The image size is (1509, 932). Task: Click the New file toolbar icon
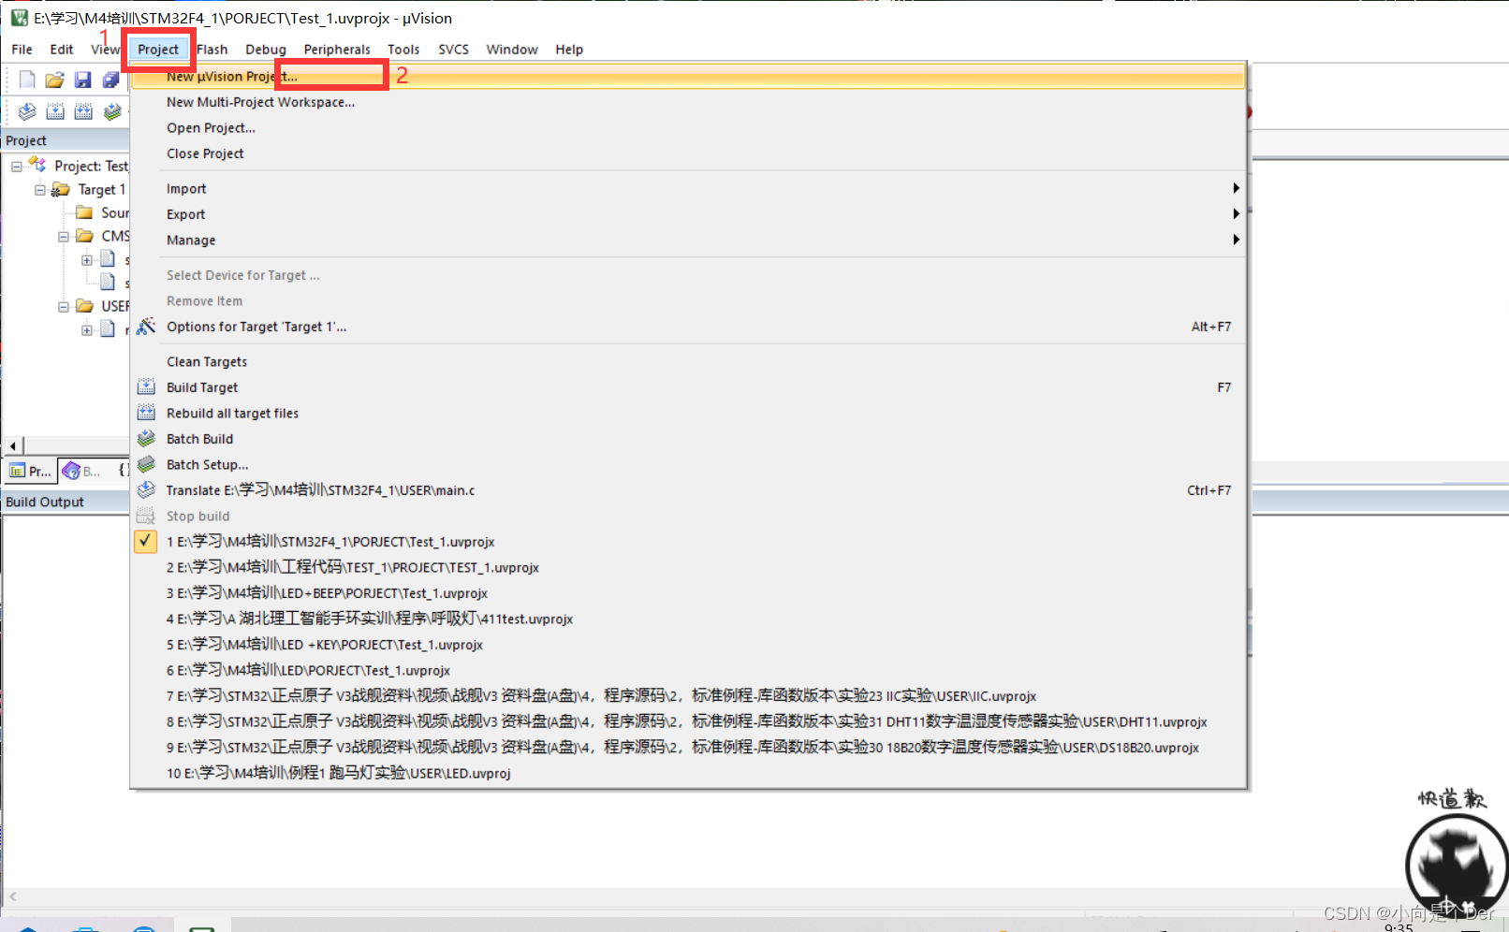(x=27, y=80)
